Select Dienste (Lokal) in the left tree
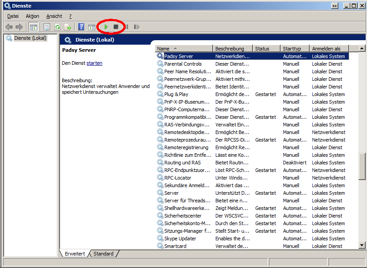 tap(30, 38)
